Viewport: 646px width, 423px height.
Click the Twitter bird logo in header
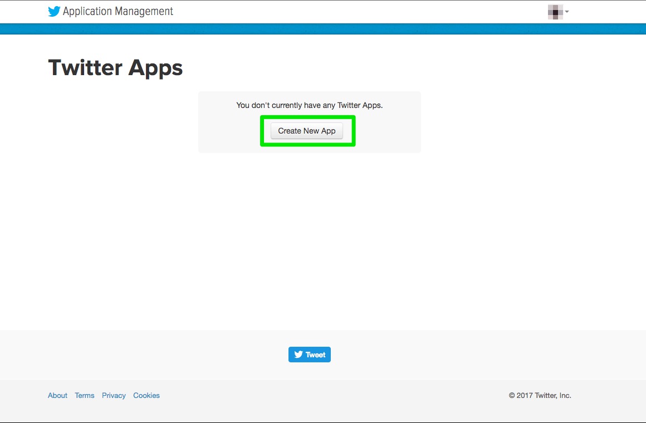[x=54, y=12]
